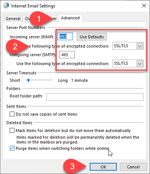This screenshot has width=150, height=174.
Task: Click the Cancel button
Action: pyautogui.click(x=133, y=167)
